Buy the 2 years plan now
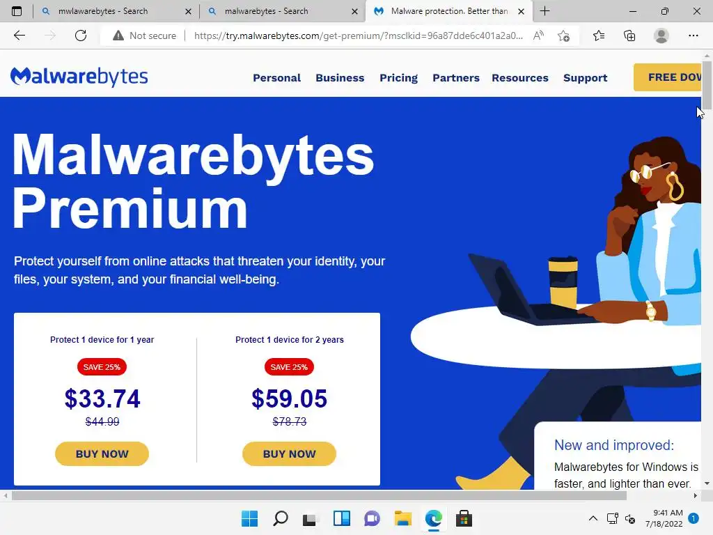 [x=289, y=453]
